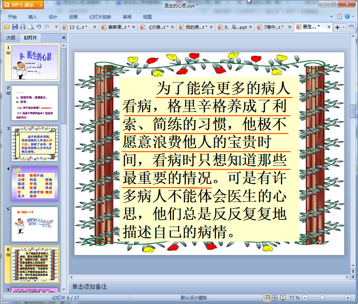Expand quick access toolbar options arrow
Screen dimensions: 358x304
pos(56,27)
